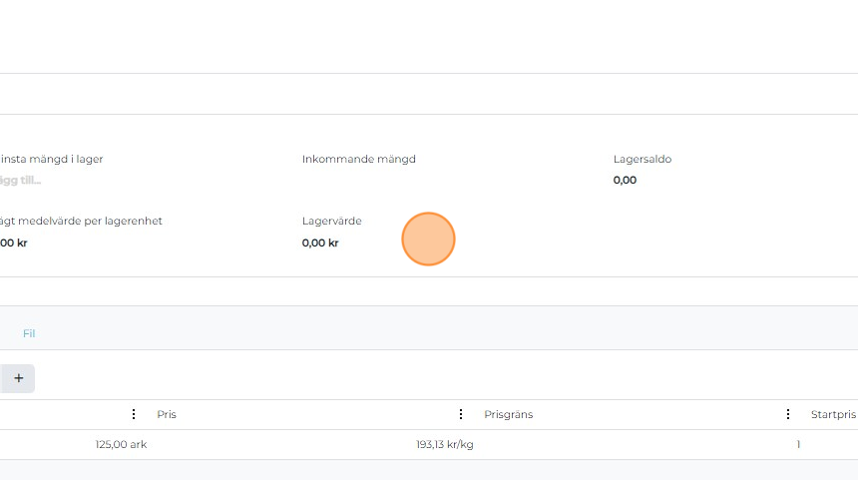Click the Startpris column header

tap(832, 414)
